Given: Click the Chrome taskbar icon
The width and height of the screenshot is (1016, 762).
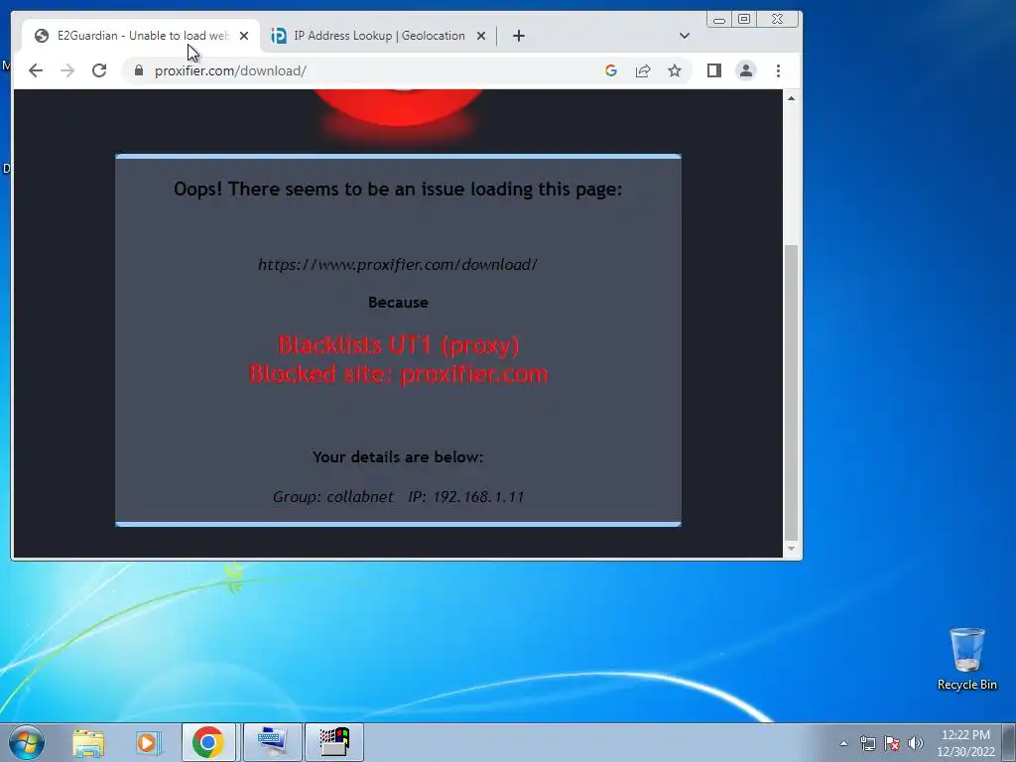Looking at the screenshot, I should [x=208, y=742].
